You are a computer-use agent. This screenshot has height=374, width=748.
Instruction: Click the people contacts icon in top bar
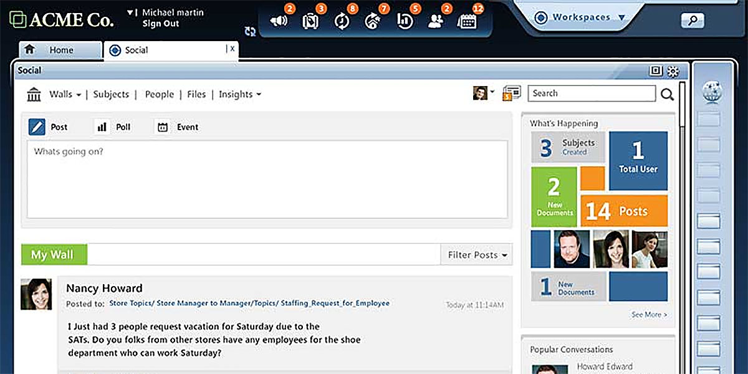tap(436, 21)
